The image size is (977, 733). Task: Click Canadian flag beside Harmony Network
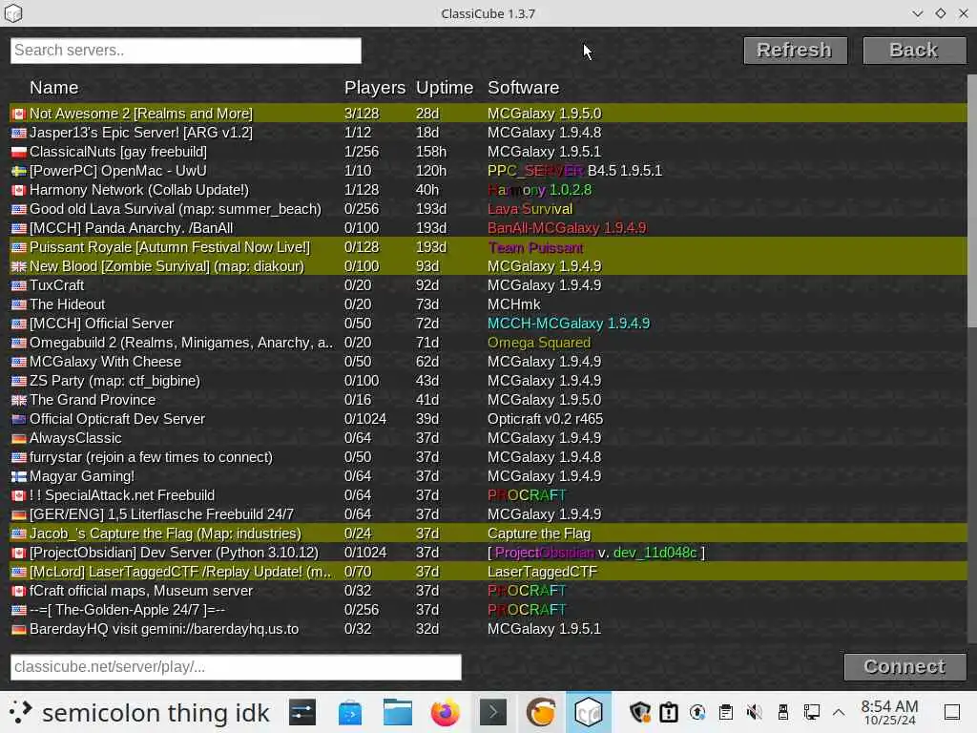pos(19,190)
